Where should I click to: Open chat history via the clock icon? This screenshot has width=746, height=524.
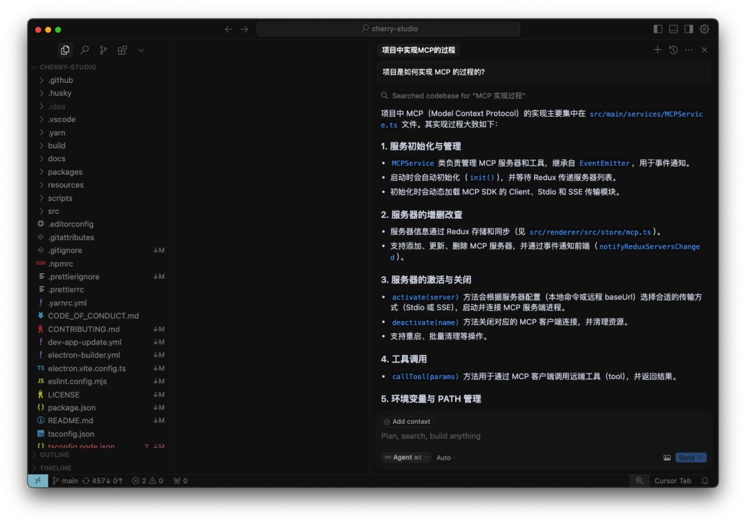click(673, 50)
